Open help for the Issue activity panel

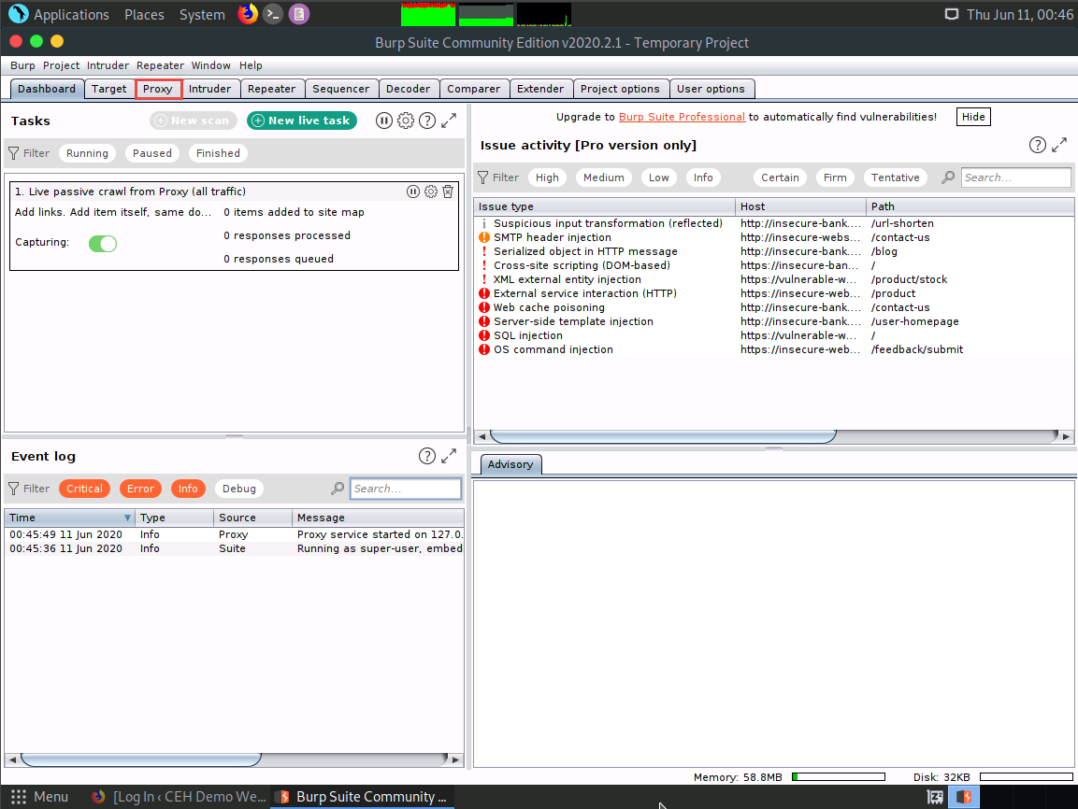coord(1038,145)
